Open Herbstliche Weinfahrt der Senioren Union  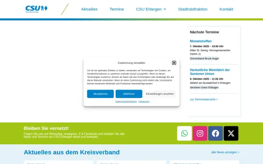pyautogui.click(x=210, y=72)
